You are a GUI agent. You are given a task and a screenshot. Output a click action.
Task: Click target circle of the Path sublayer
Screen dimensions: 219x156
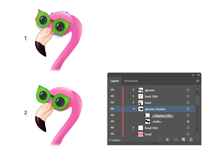[188, 121]
